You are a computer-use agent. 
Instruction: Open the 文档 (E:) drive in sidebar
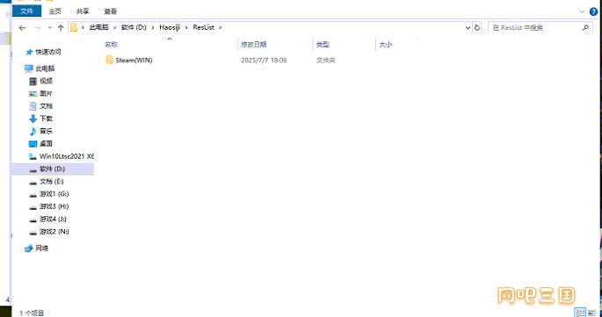click(x=52, y=182)
